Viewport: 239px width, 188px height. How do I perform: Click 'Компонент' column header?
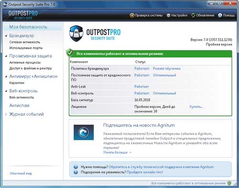(79, 62)
